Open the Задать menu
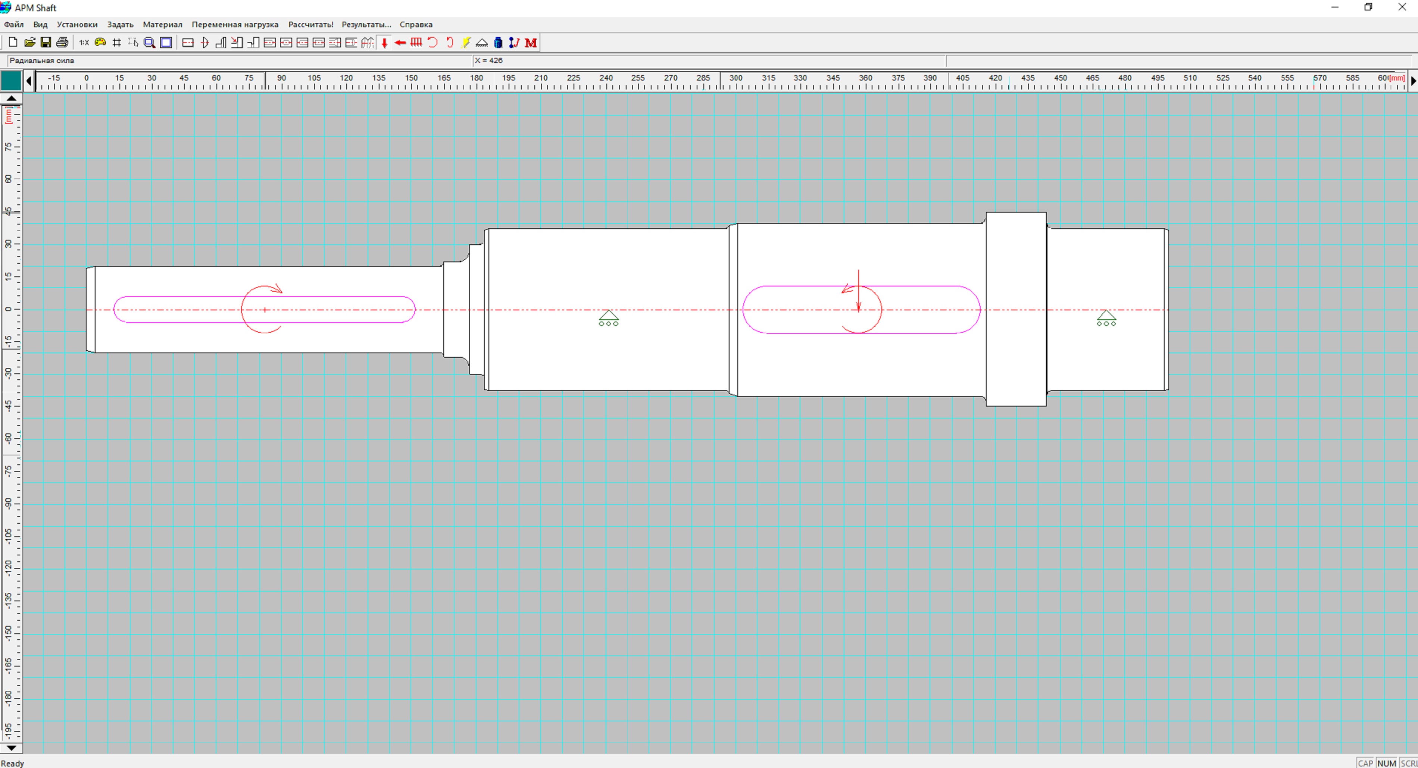 (120, 24)
